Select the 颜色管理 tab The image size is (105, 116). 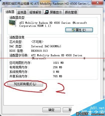pos(71,12)
